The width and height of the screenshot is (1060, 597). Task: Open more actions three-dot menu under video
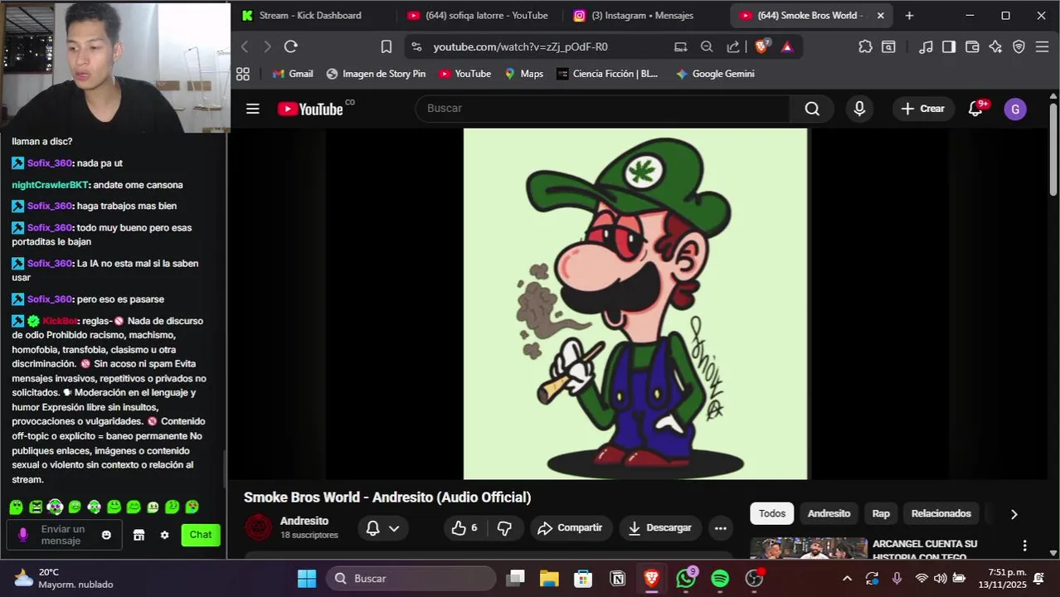(x=720, y=528)
